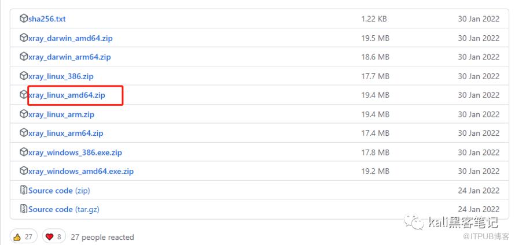Screen dimensions: 515x245
Task: Click the package icon beside xray_windows_386.exe.zip
Action: click(x=24, y=153)
